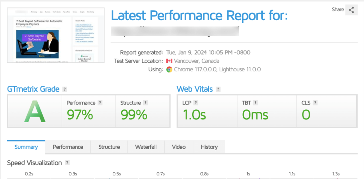Click help icon next to TBT
364x179 pixels.
(255, 103)
